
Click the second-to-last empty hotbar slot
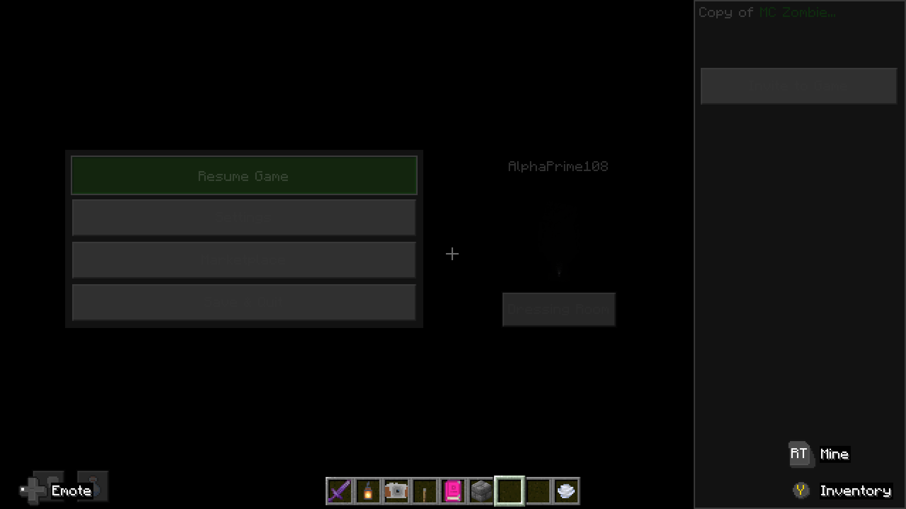click(x=537, y=491)
